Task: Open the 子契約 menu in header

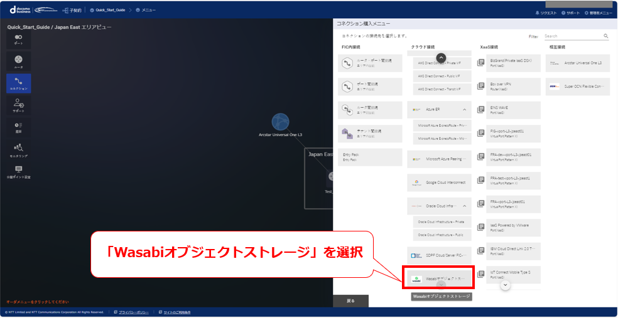Action: (x=72, y=10)
